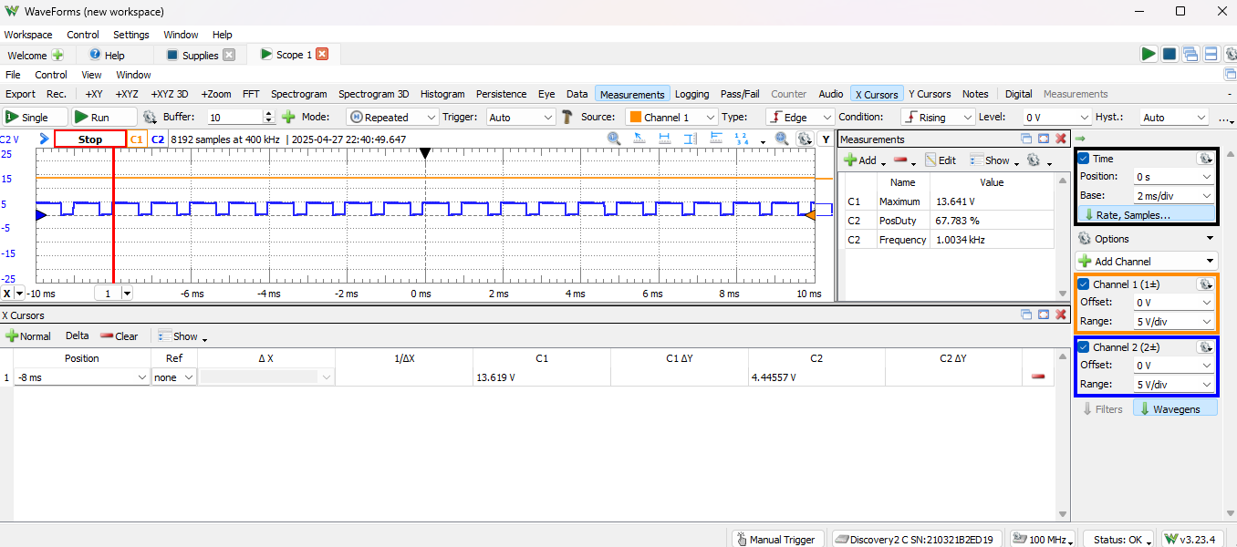Close the Supplies tab
The image size is (1237, 547).
tap(229, 55)
